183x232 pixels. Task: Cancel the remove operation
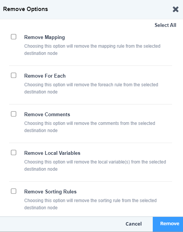tap(133, 224)
